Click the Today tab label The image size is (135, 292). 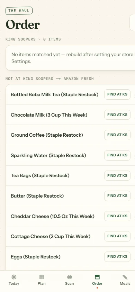[14, 284]
